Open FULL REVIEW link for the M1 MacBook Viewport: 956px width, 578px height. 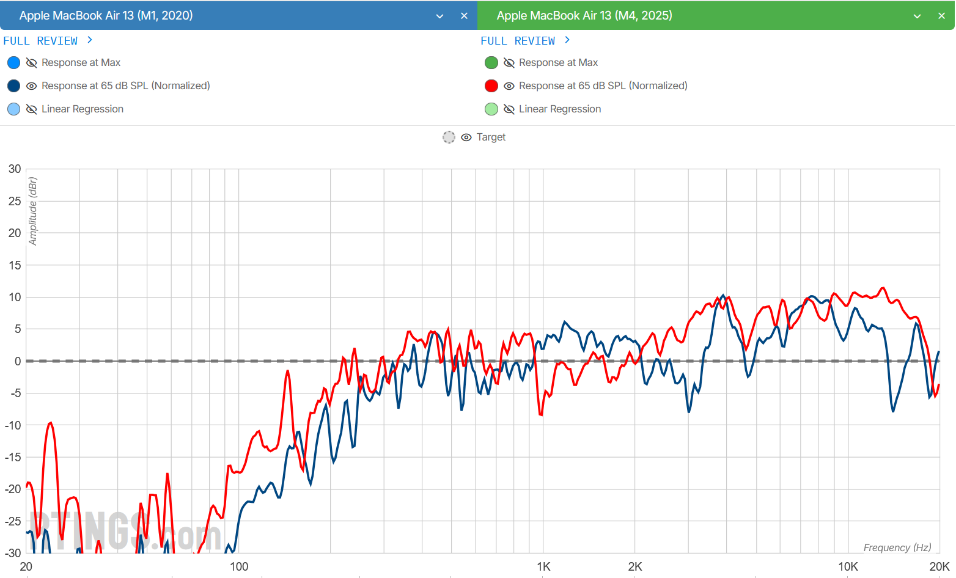coord(48,40)
